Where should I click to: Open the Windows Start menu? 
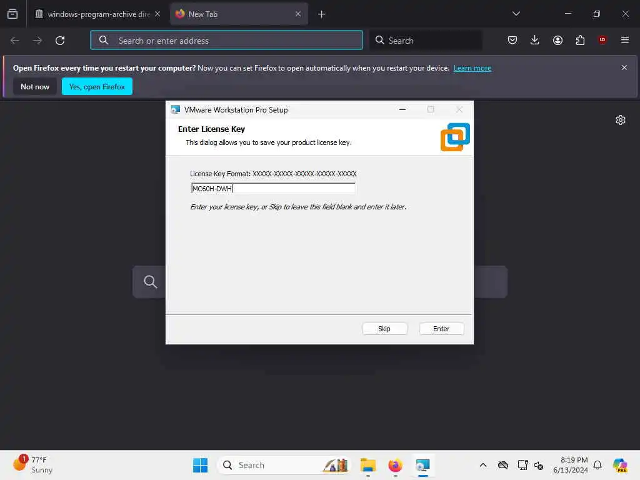(x=200, y=465)
